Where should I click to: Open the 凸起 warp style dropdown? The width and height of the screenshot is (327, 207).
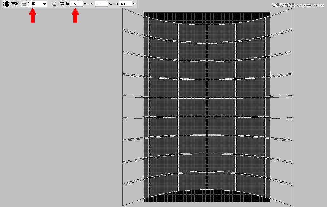tap(34, 4)
